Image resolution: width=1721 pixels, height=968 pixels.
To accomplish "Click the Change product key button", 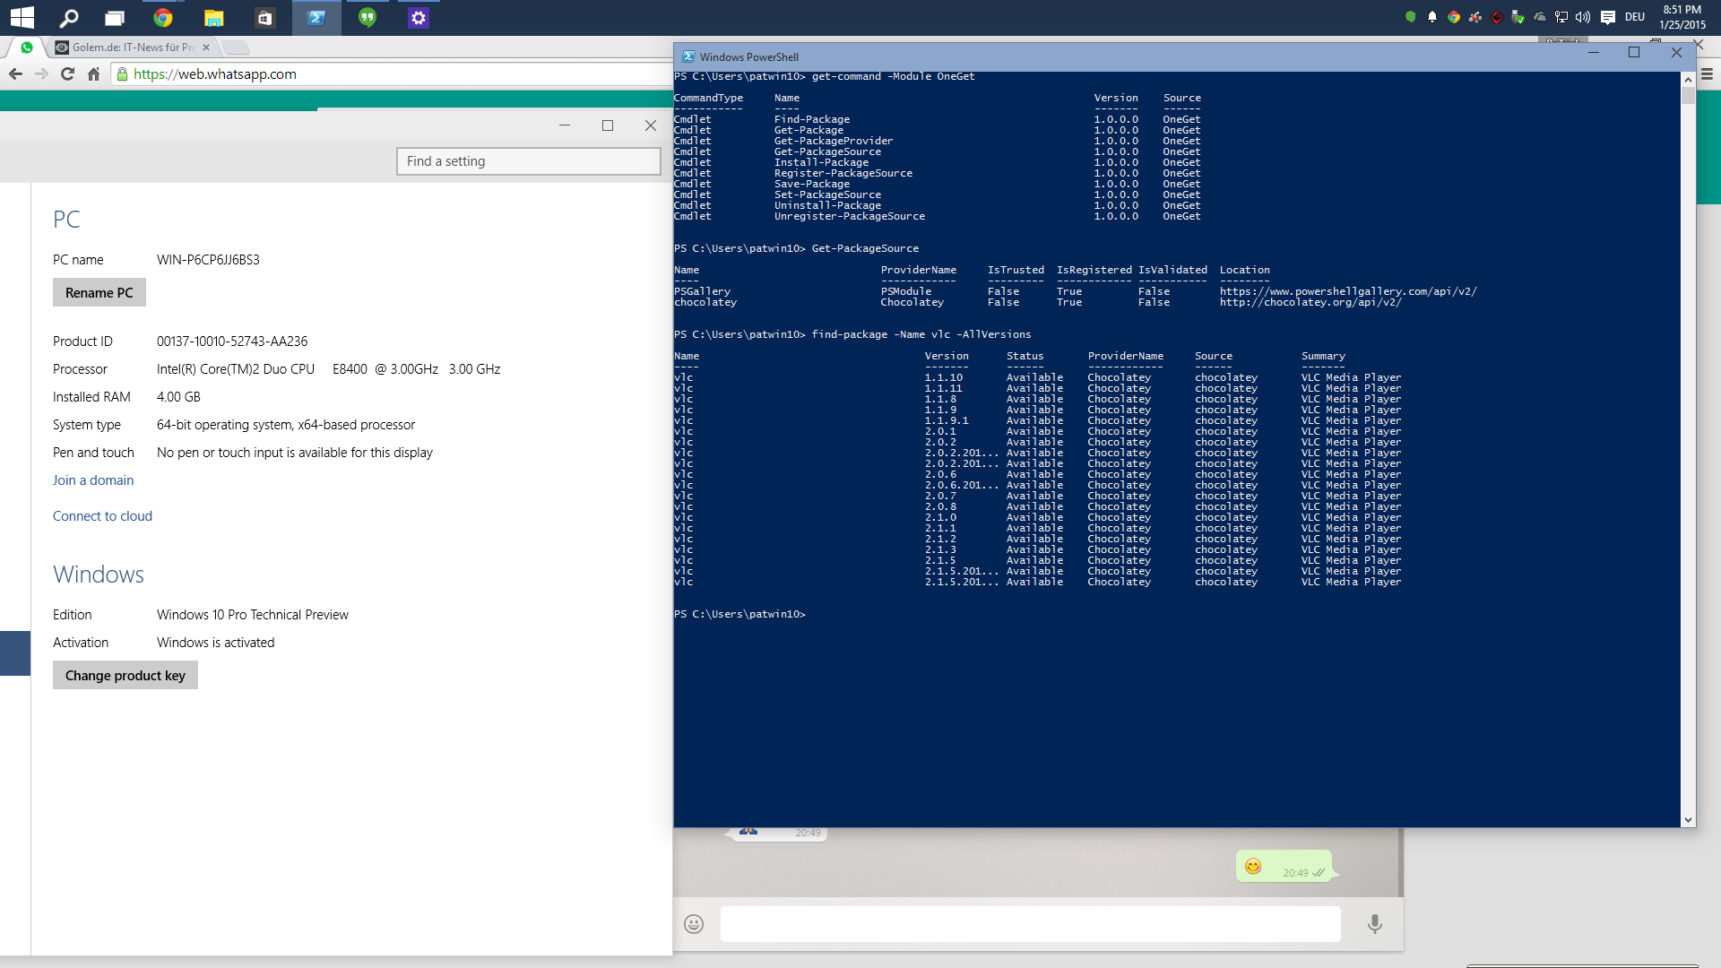I will (125, 676).
